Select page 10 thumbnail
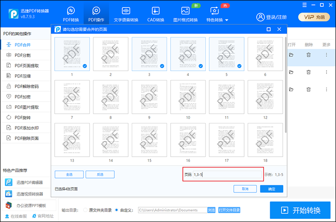Screen dimensions: 336x222 point(188,97)
